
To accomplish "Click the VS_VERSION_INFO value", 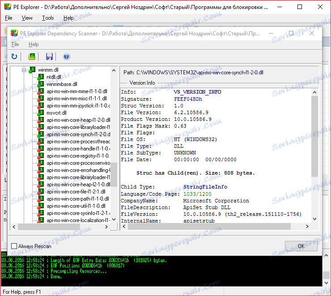I will pyautogui.click(x=197, y=92).
